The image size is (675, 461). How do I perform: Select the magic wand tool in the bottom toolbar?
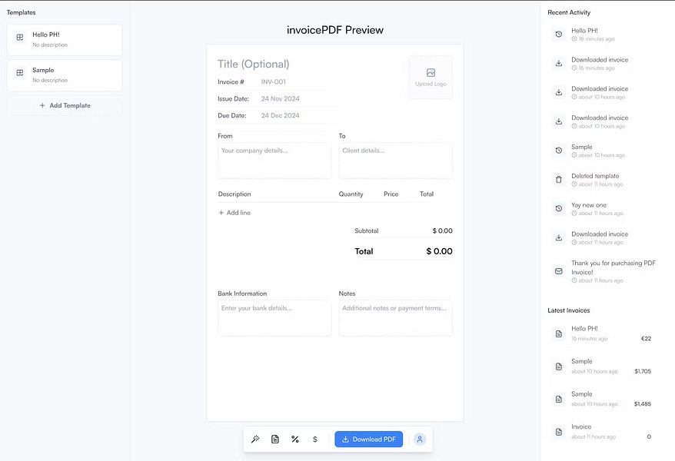255,439
